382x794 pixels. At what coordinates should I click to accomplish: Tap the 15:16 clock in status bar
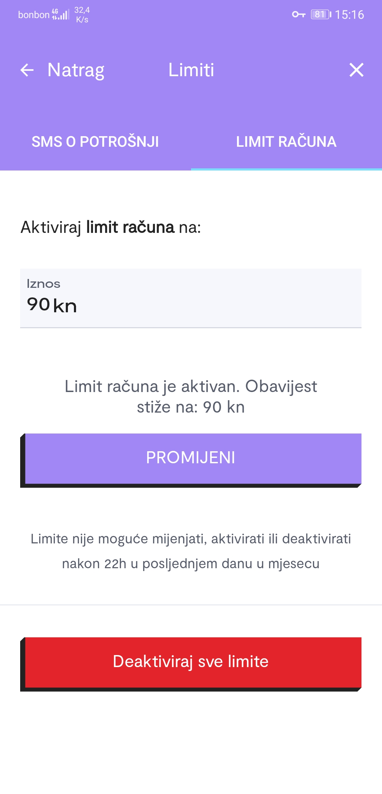tap(349, 15)
